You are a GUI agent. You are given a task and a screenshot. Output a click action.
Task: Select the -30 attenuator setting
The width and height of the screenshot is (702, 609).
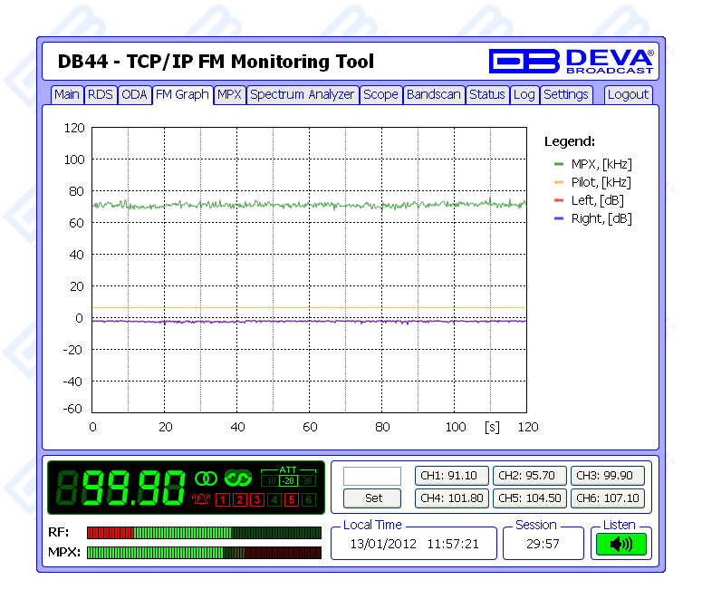[307, 480]
